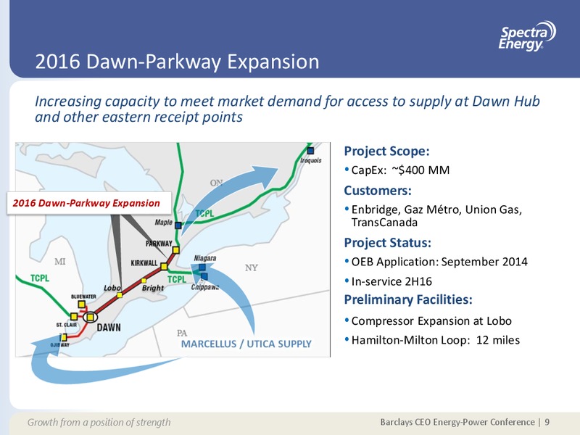580x435 pixels.
Task: Click the St. Clair yellow square marker
Action: [x=74, y=316]
